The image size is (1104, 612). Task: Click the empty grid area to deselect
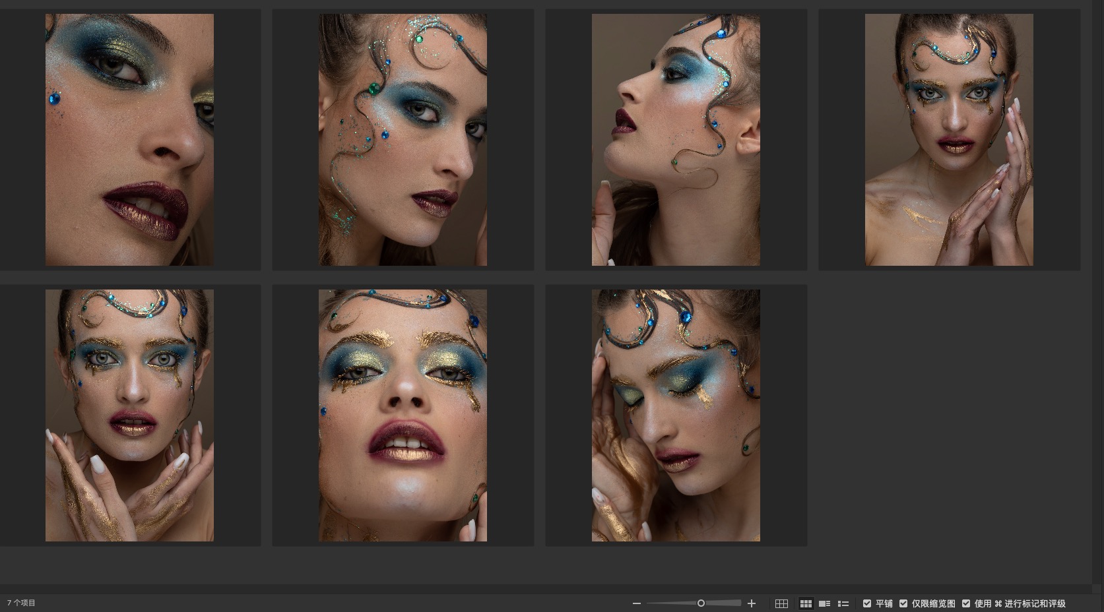pyautogui.click(x=949, y=415)
